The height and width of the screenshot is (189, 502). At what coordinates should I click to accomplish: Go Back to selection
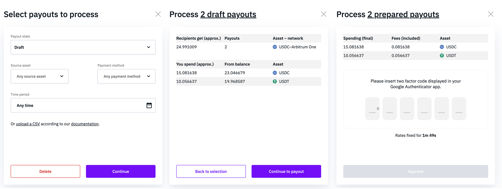click(211, 171)
